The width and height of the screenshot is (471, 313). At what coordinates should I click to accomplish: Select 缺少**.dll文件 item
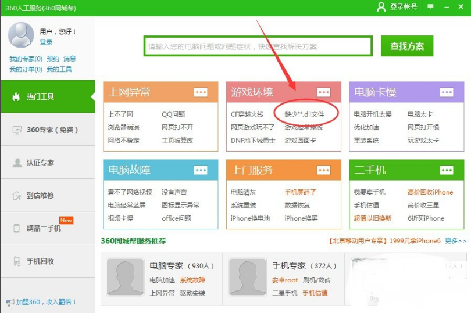(x=304, y=114)
